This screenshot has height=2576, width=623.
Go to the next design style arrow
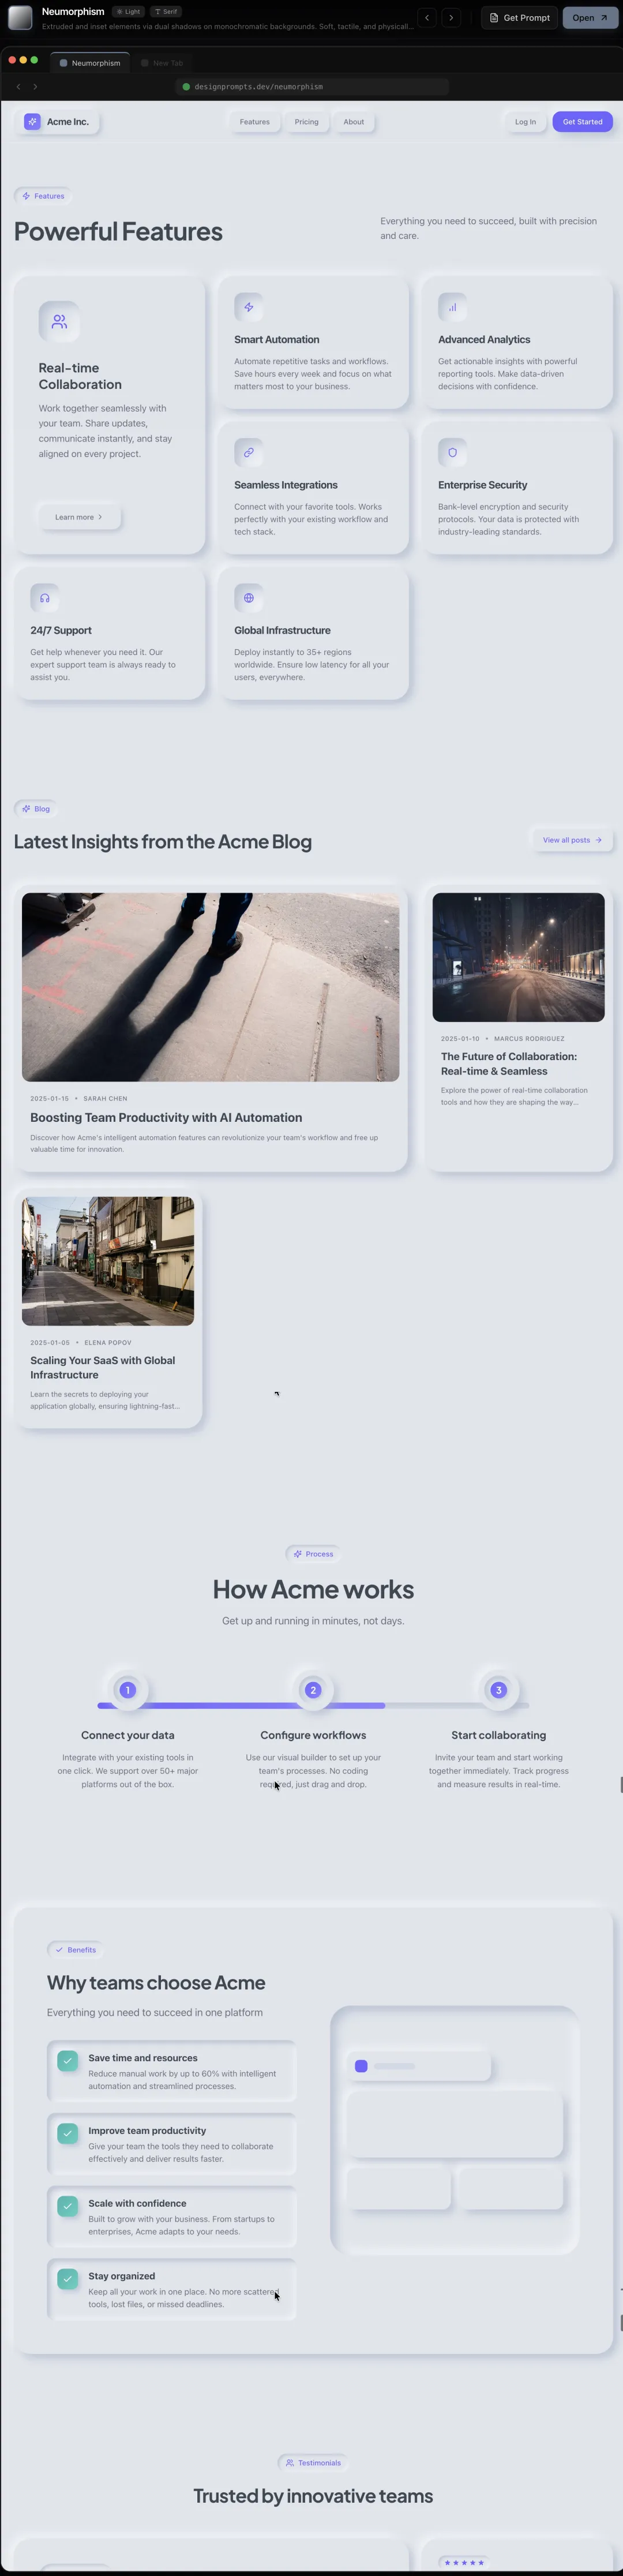451,18
